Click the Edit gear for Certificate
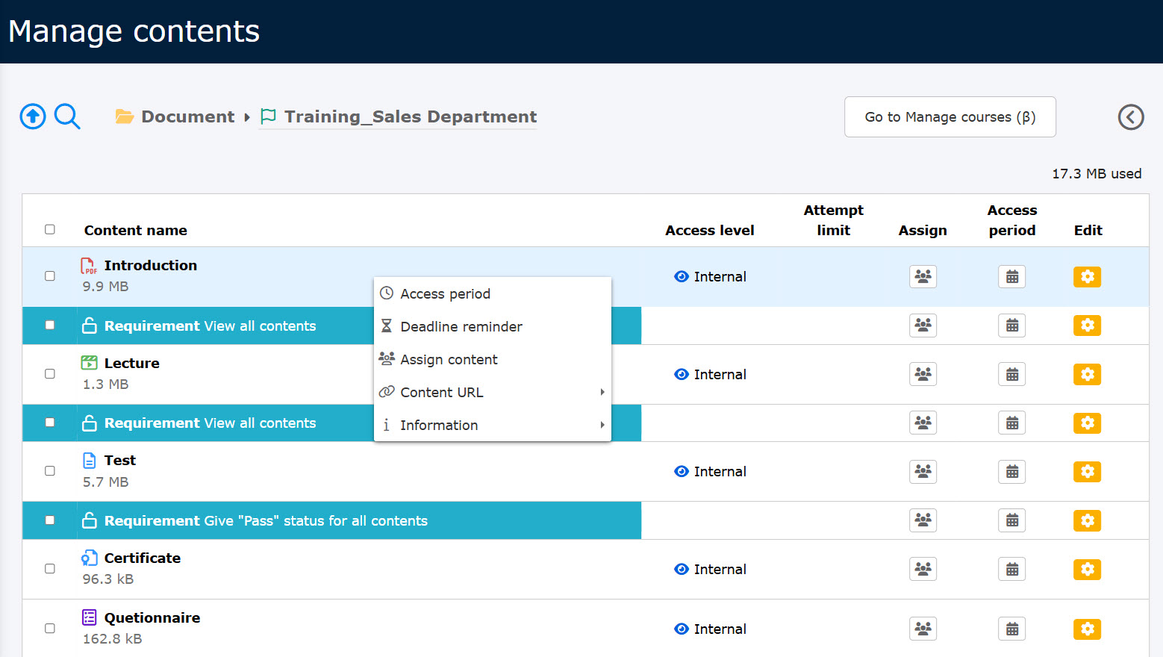Screen dimensions: 1163x657 click(1087, 570)
